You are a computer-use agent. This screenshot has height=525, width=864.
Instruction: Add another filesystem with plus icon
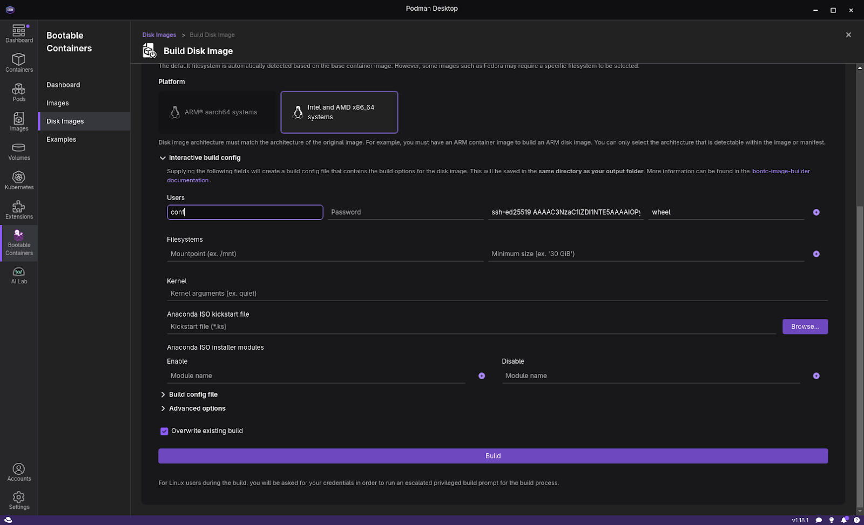816,254
